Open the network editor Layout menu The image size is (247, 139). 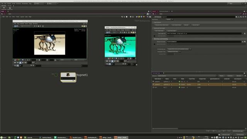pyautogui.click(x=22, y=17)
